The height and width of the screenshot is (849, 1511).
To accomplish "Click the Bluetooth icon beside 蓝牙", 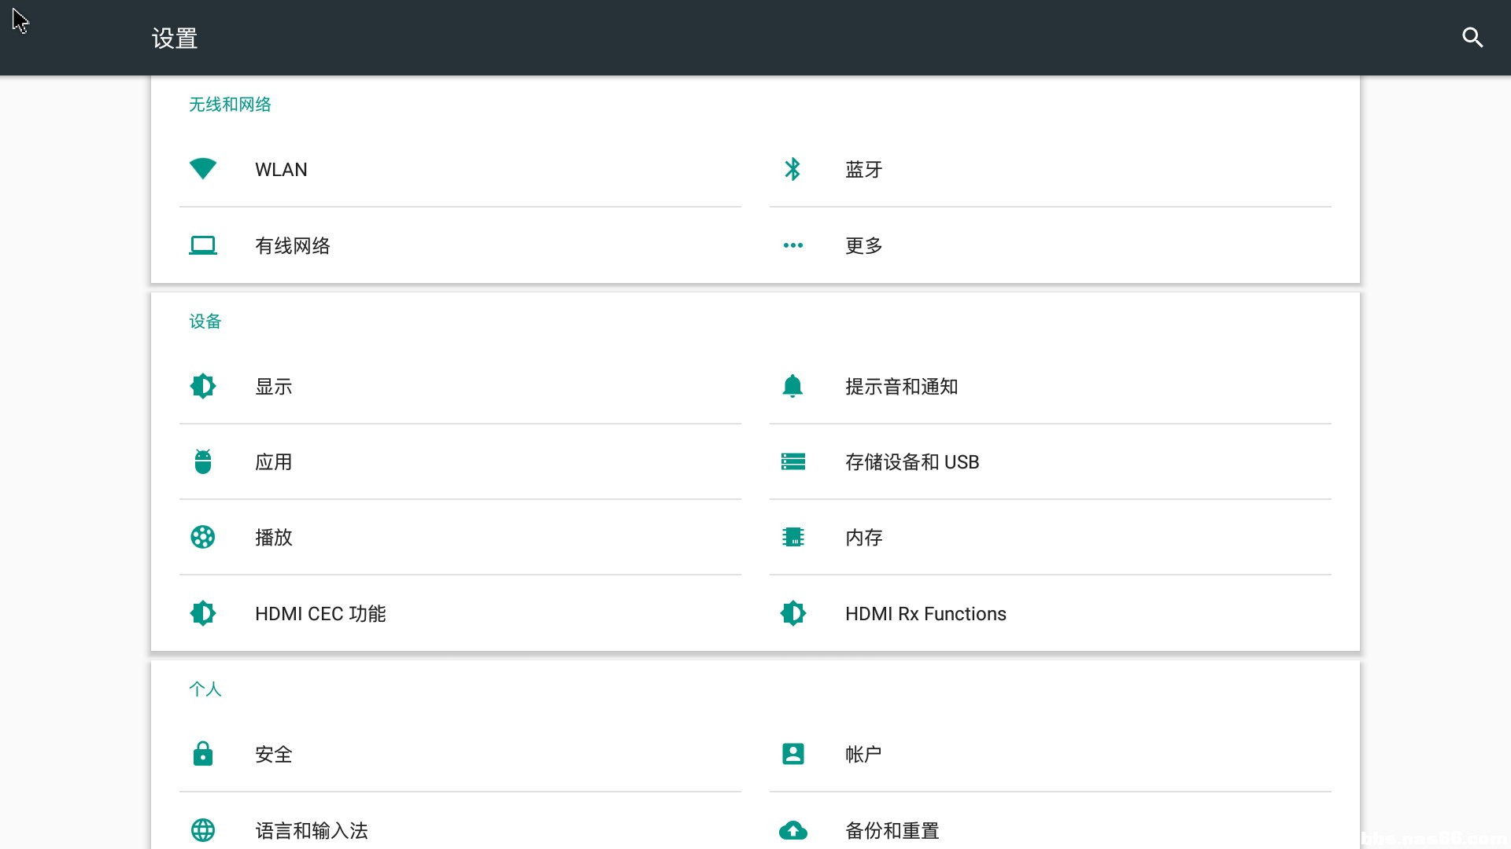I will [792, 169].
